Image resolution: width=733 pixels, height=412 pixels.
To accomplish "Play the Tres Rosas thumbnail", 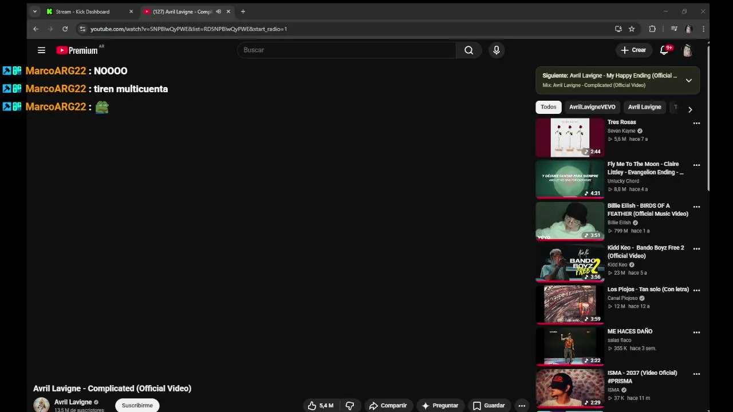I will click(570, 137).
